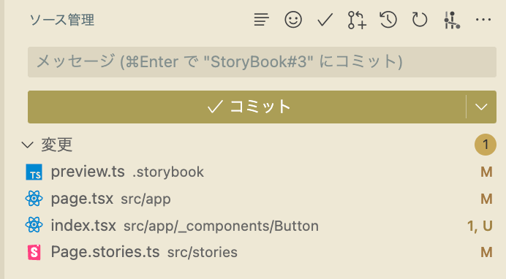Click the changes count badge
The width and height of the screenshot is (506, 279).
[485, 145]
